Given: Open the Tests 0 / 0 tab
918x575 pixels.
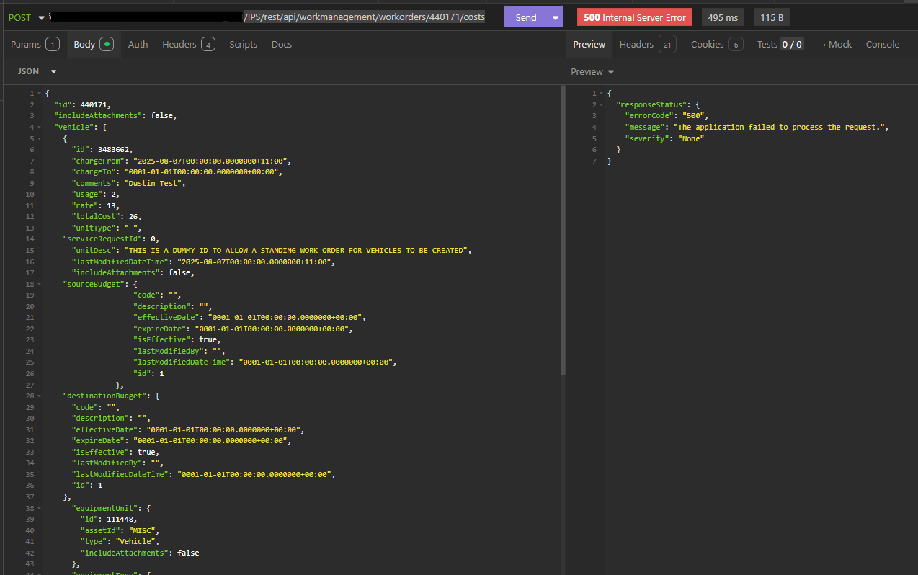Looking at the screenshot, I should 780,45.
